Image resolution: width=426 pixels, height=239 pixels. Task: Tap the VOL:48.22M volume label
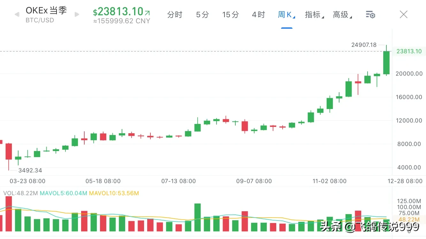coord(20,193)
